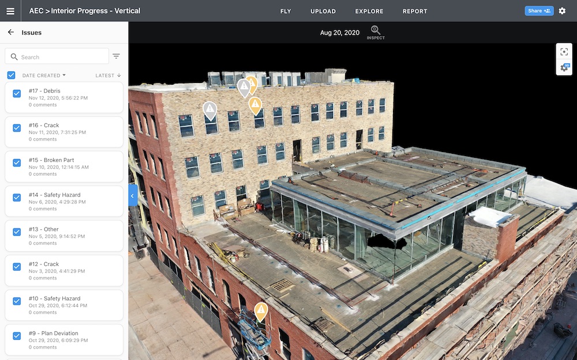Toggle the select-all issues checkbox
Screen dimensions: 577x360
12,75
